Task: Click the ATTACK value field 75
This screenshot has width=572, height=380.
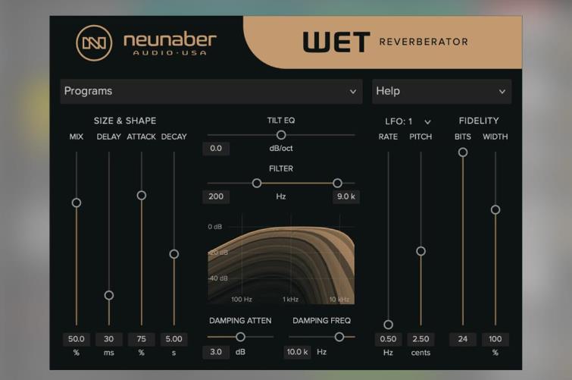Action: coord(142,339)
